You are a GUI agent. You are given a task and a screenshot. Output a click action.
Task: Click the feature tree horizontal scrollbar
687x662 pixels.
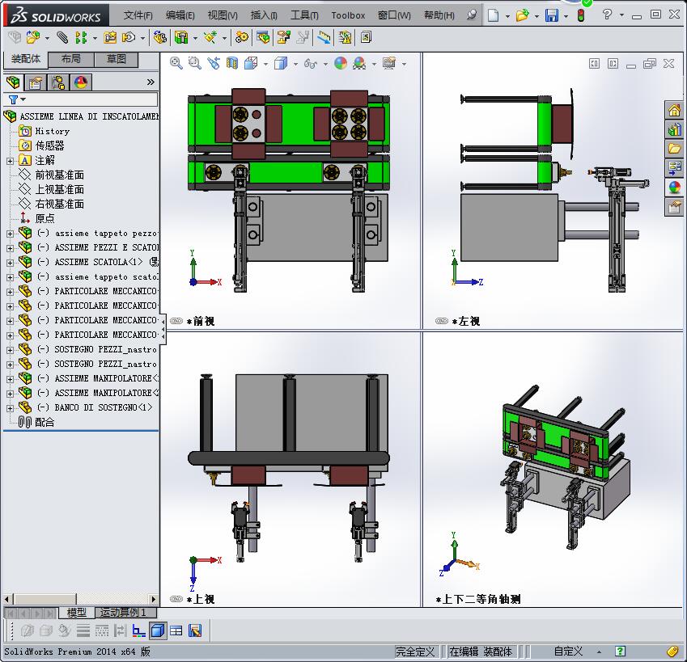(81, 599)
